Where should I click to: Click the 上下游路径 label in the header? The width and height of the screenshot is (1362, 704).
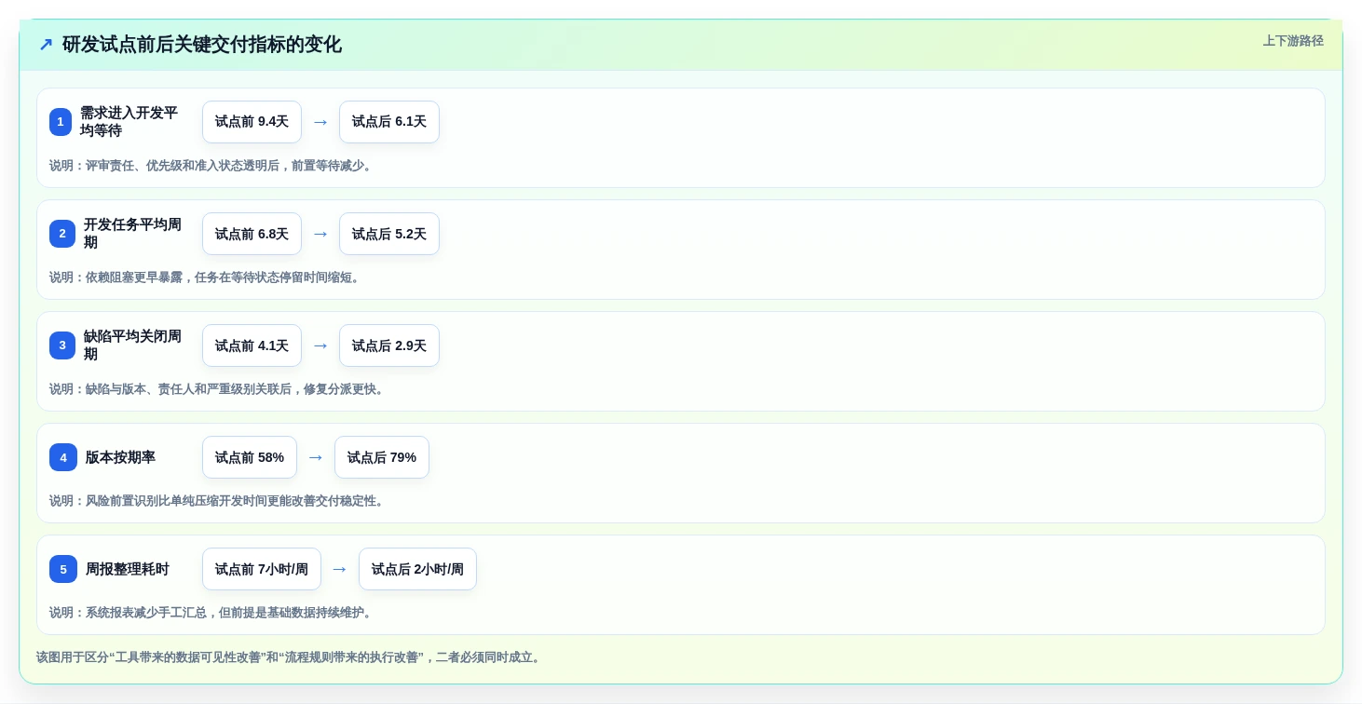coord(1293,41)
